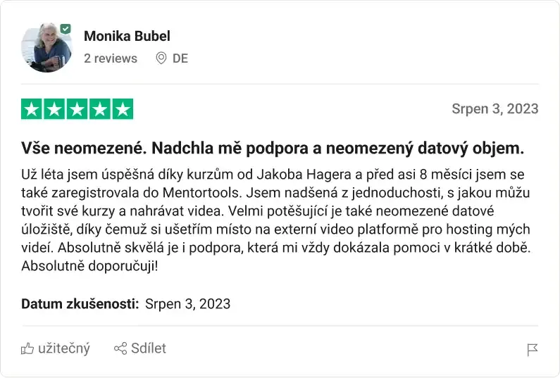The image size is (560, 378).
Task: Click the DE country label
Action: tap(180, 58)
